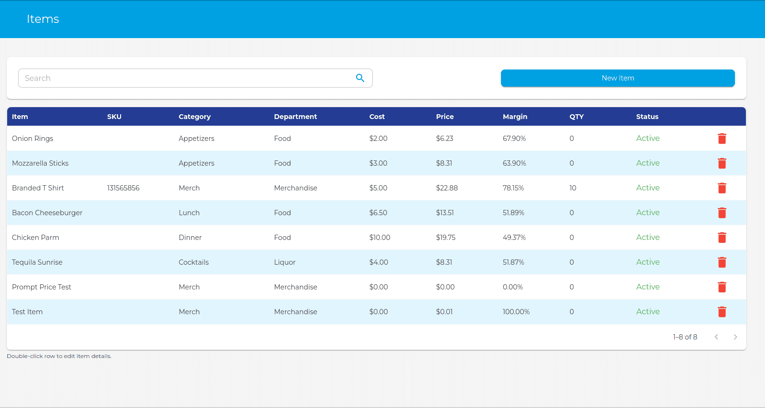Click the New Item button
Image resolution: width=765 pixels, height=408 pixels.
[x=617, y=78]
